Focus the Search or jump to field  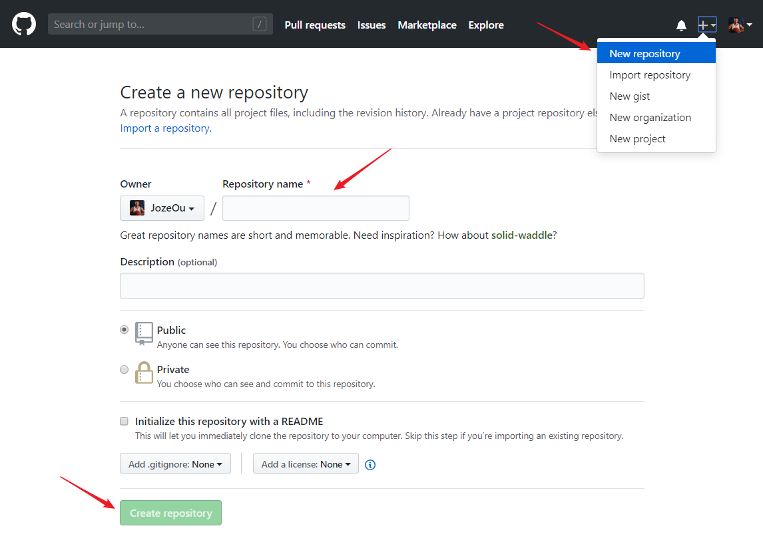pos(160,25)
